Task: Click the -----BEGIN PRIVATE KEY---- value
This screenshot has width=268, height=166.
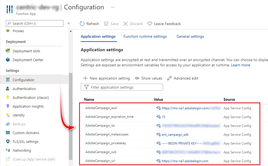Action: click(182, 143)
